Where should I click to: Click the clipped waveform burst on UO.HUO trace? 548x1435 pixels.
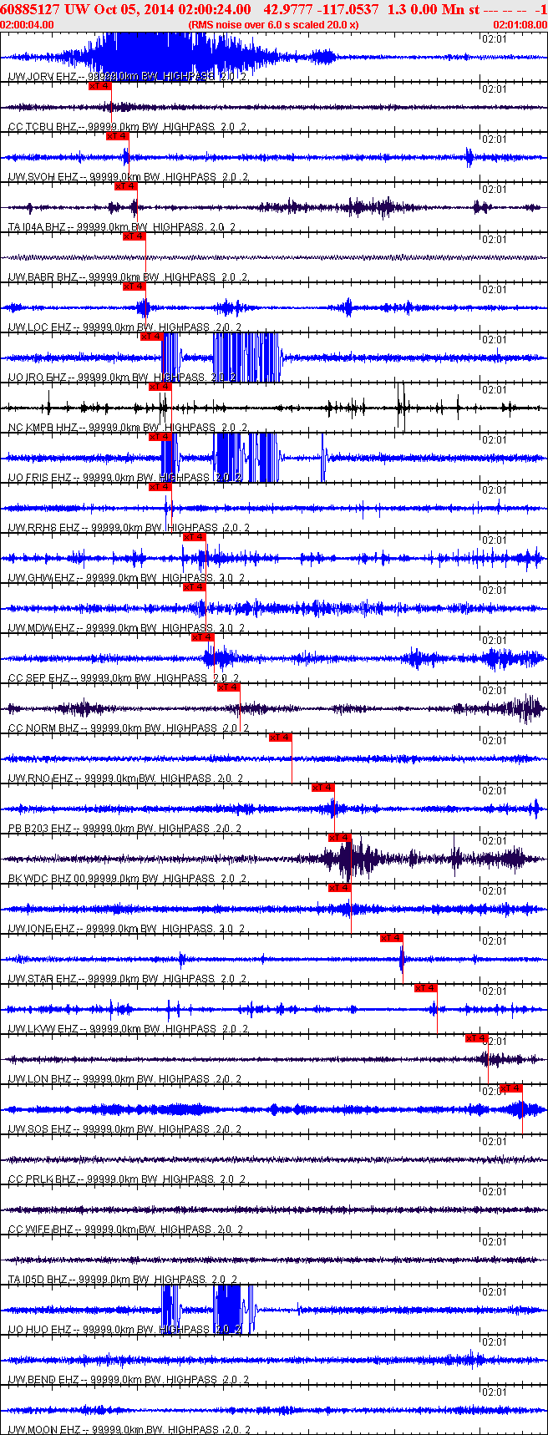tap(227, 1310)
